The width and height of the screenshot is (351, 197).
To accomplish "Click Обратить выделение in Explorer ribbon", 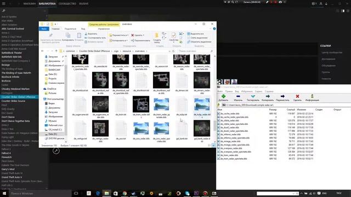I will [x=199, y=42].
